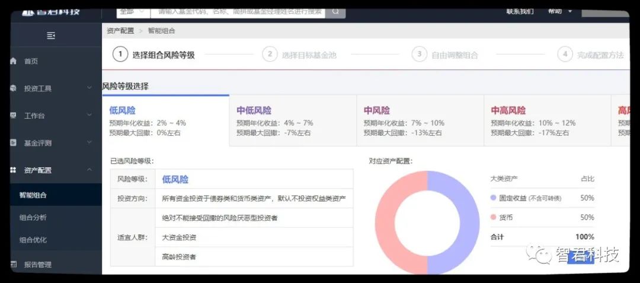
Task: Click the purple half of the donut chart
Action: [x=469, y=222]
